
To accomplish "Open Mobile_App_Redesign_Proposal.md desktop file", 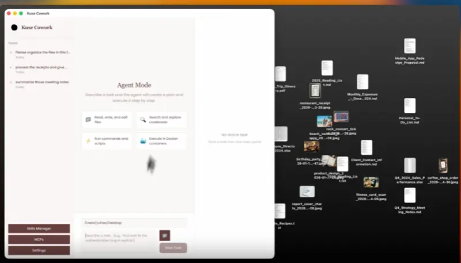I will click(x=410, y=47).
